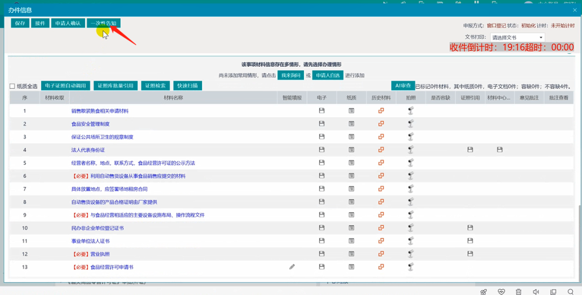Image resolution: width=582 pixels, height=295 pixels.
Task: Click the rocket icon in bottom bar
Action: pos(483,292)
